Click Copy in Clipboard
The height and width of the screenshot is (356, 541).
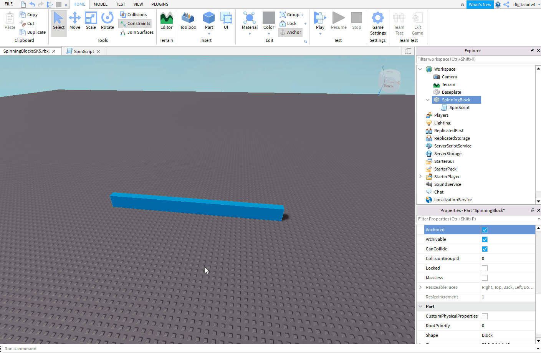(x=29, y=15)
